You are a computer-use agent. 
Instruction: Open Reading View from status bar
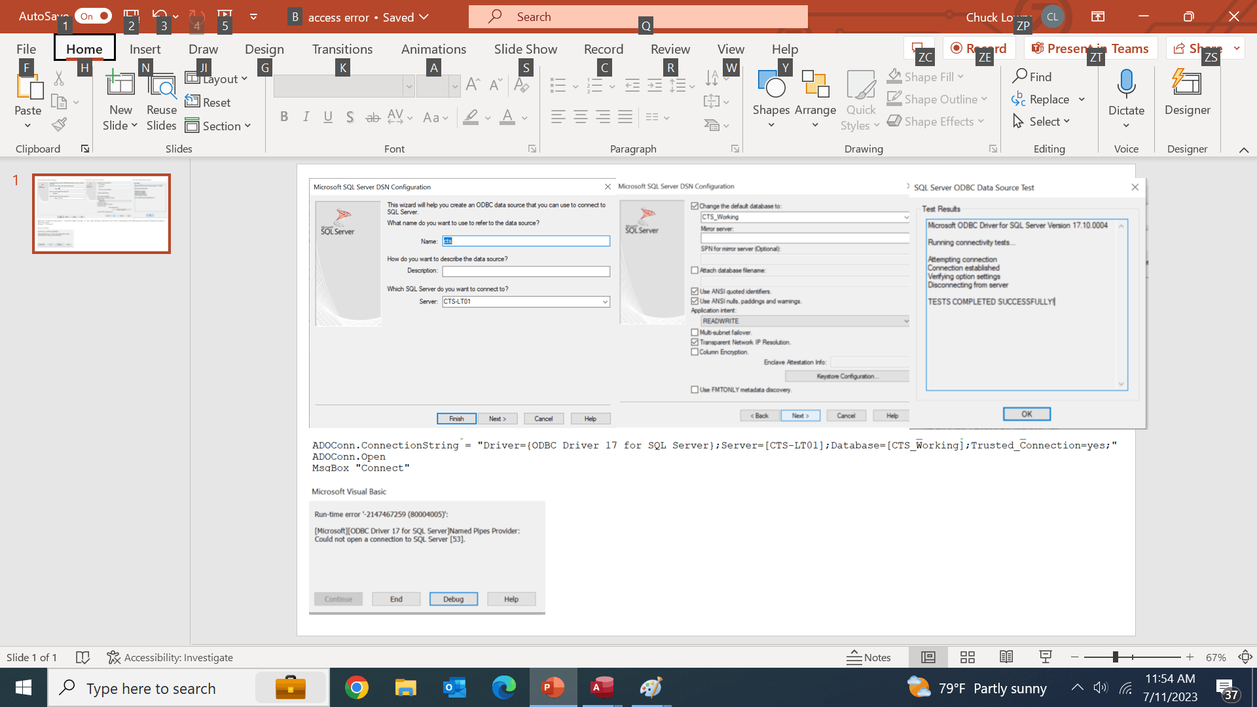click(x=1006, y=657)
